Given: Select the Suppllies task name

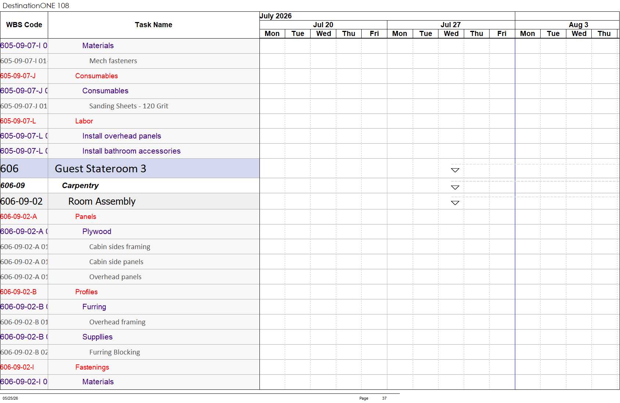Looking at the screenshot, I should pyautogui.click(x=97, y=337).
